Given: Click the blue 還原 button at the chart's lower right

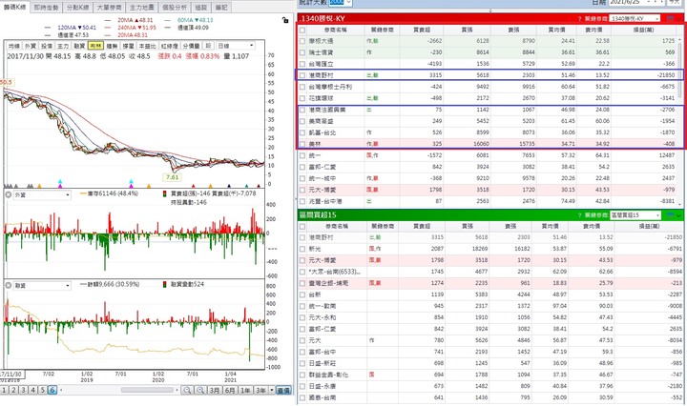Looking at the screenshot, I should (284, 390).
